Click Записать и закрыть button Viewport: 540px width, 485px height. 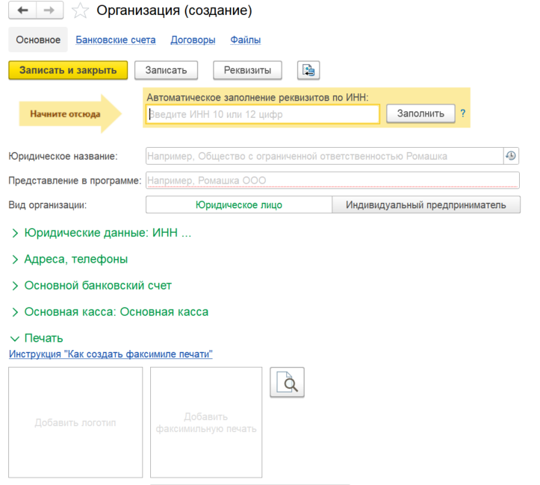(x=68, y=71)
